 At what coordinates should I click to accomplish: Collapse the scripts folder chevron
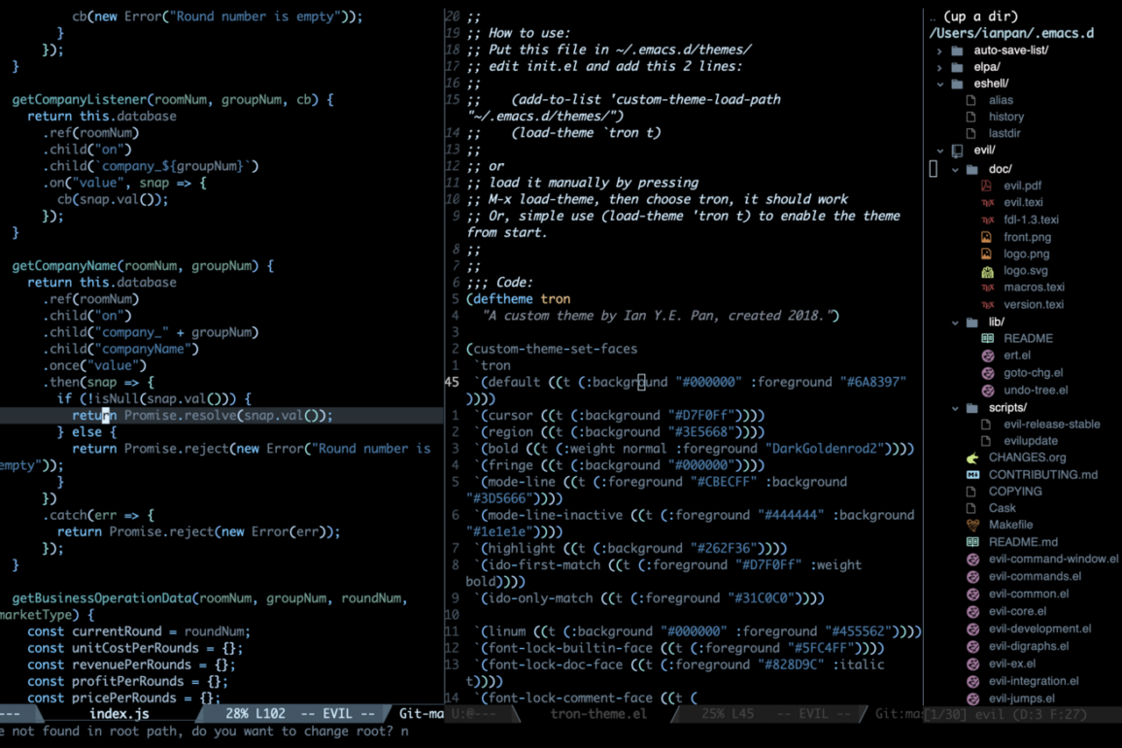pyautogui.click(x=955, y=408)
